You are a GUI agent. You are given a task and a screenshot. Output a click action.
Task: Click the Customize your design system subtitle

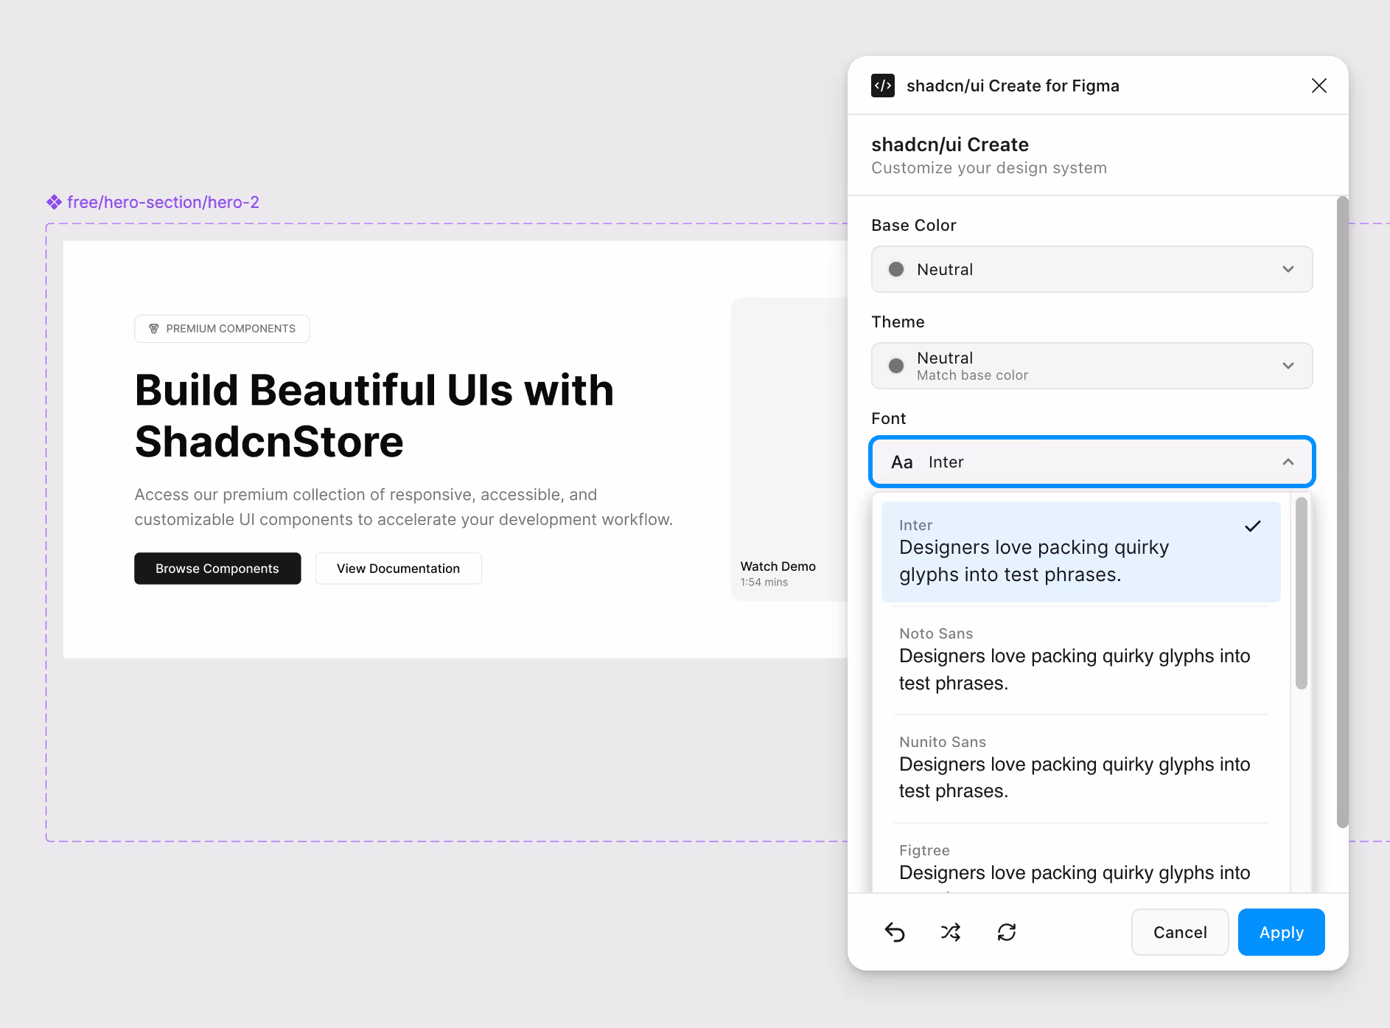click(x=989, y=168)
